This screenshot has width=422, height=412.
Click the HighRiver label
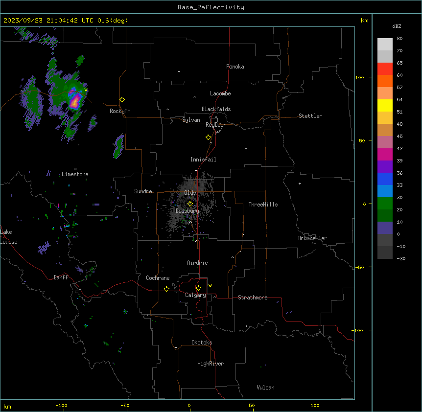(x=211, y=364)
